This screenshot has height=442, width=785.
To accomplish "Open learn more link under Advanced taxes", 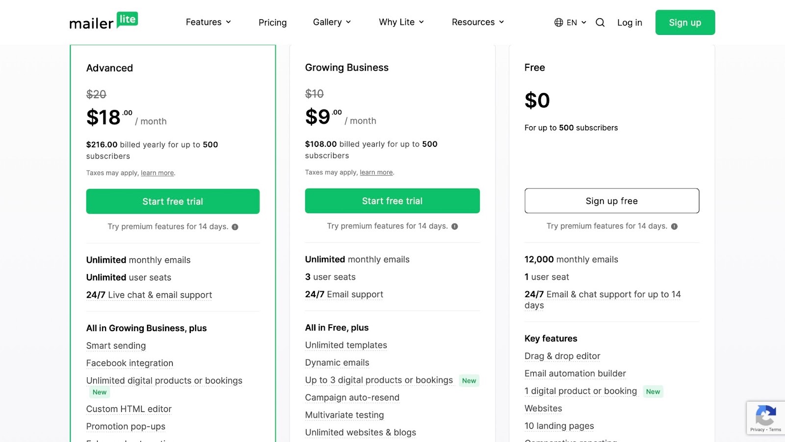I will (157, 173).
